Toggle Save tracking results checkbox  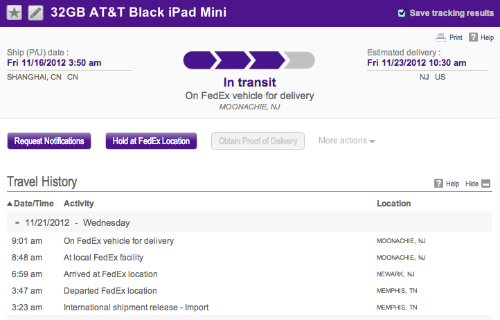point(402,12)
